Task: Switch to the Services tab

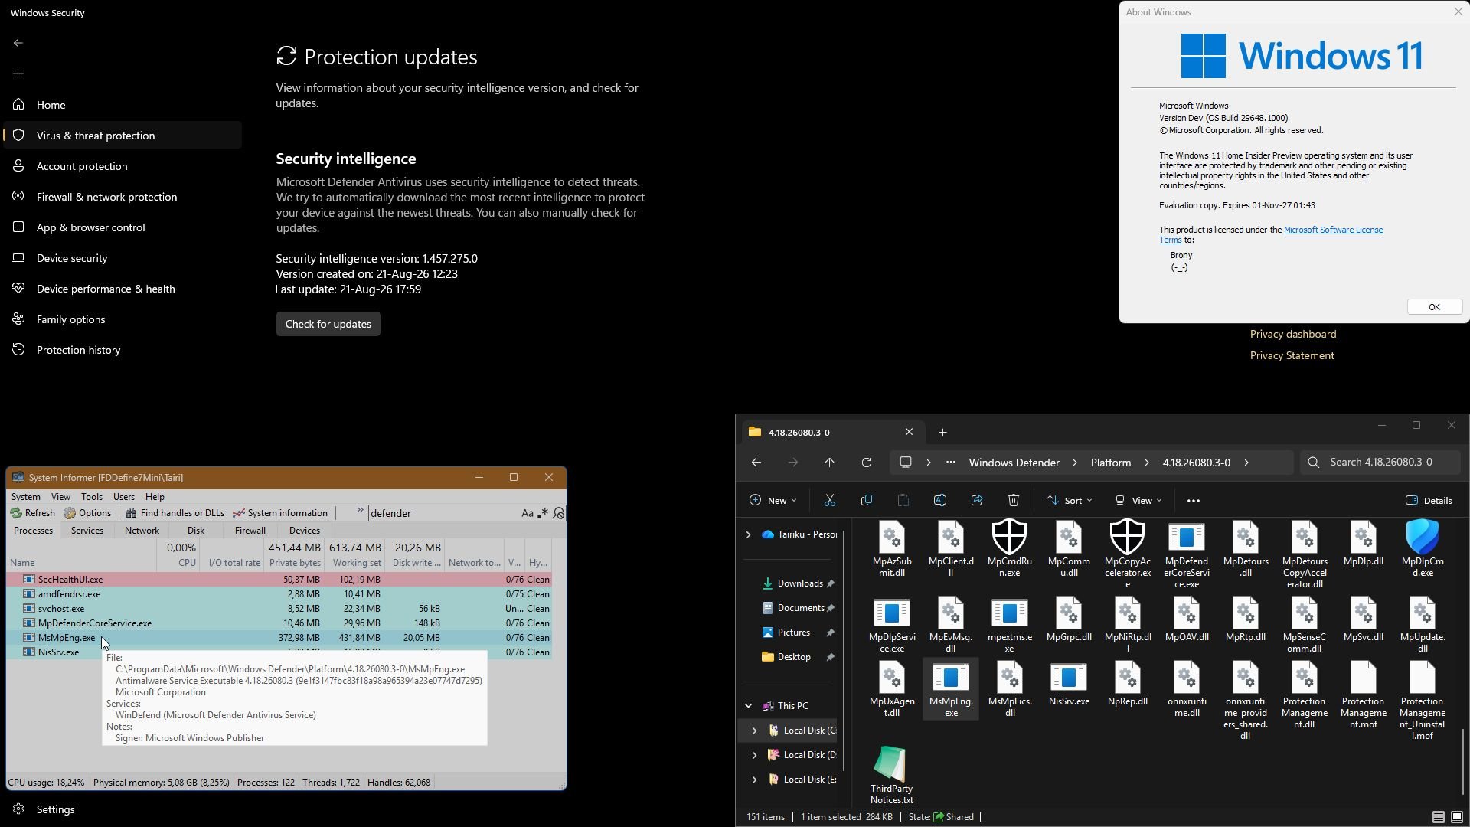Action: point(87,531)
